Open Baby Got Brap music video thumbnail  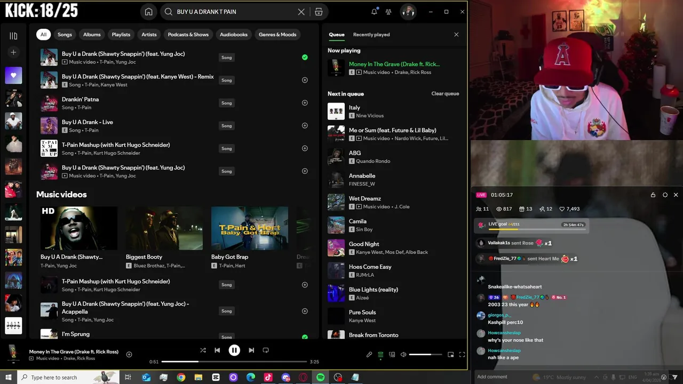point(250,228)
